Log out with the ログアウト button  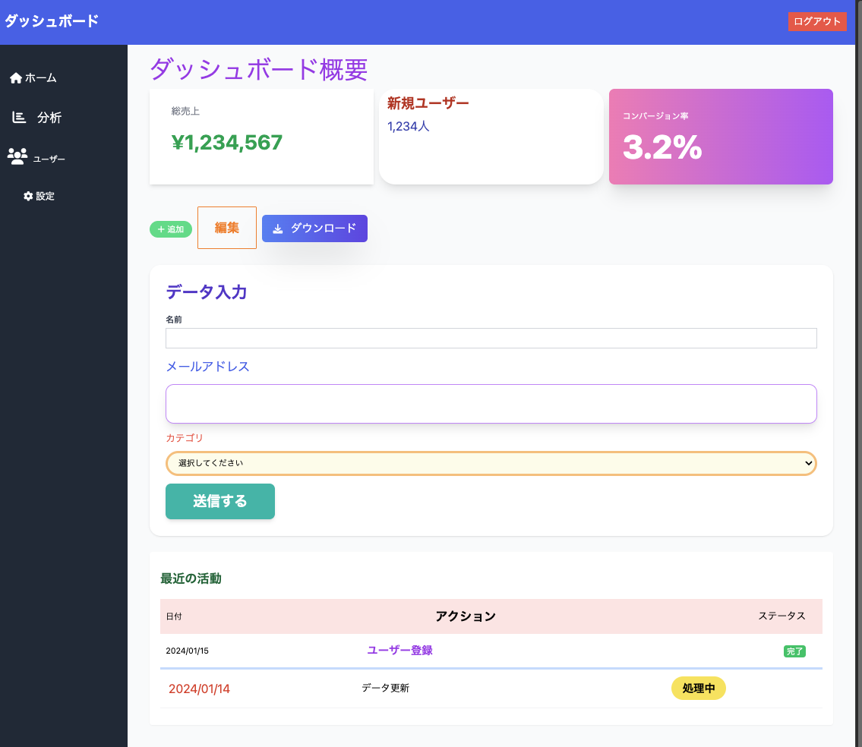coord(817,21)
